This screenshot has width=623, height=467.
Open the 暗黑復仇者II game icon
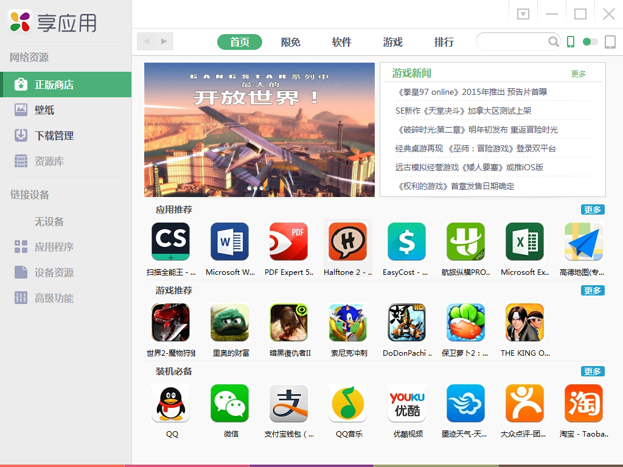tap(288, 322)
